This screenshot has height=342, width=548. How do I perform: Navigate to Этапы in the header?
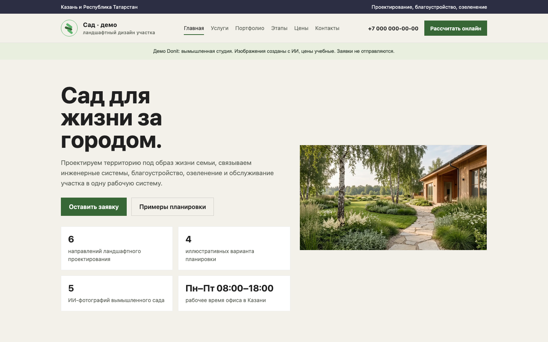[279, 28]
